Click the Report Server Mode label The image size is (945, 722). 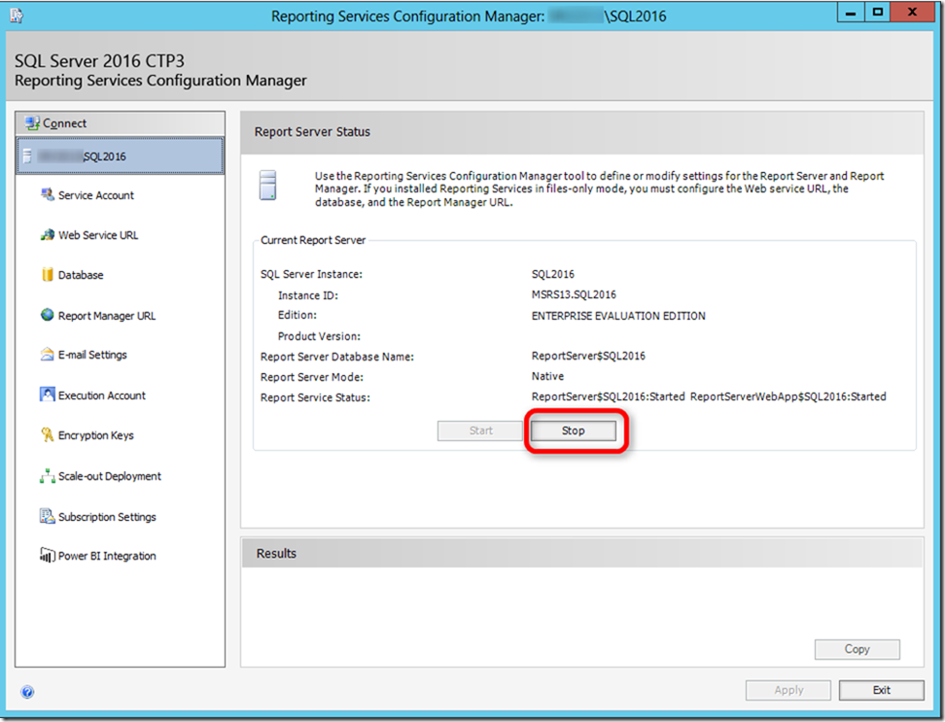[311, 378]
